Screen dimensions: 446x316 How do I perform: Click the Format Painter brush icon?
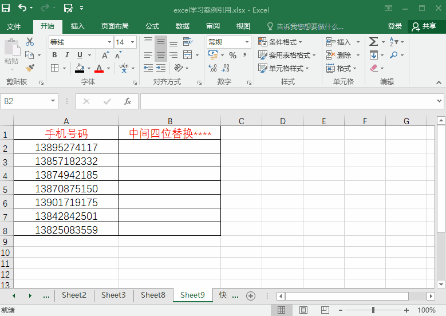[x=30, y=68]
